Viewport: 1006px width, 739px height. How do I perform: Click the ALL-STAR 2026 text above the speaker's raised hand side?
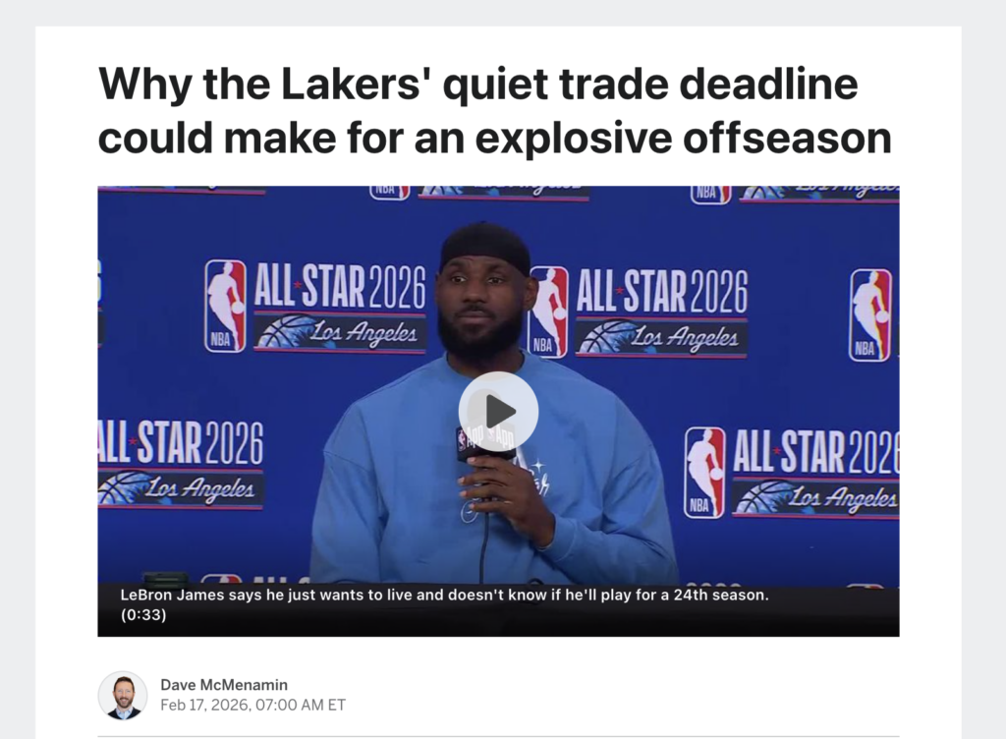click(x=661, y=291)
